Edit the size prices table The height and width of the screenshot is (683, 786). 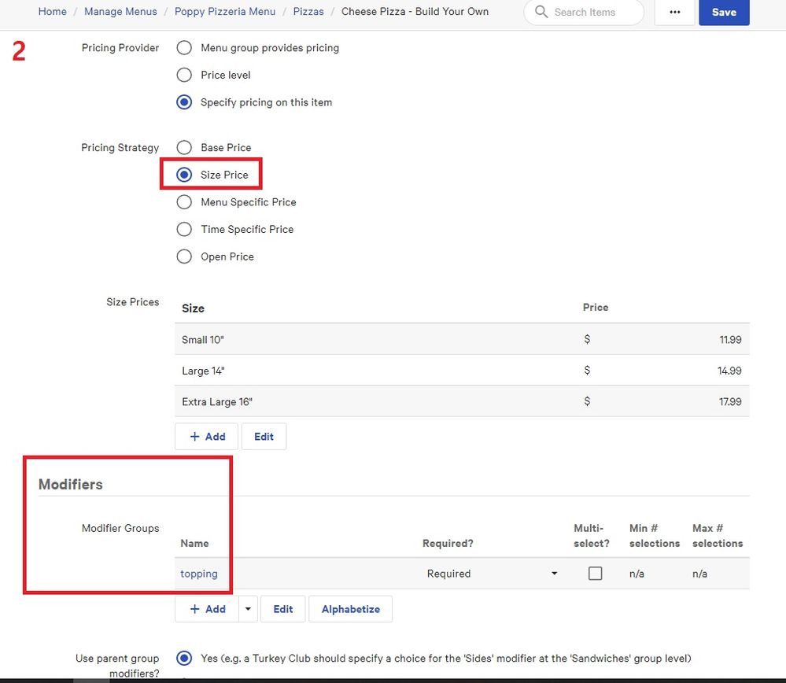click(264, 437)
